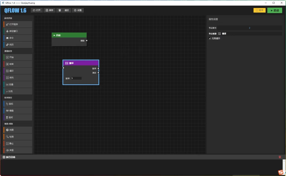Viewport: 286px width, 176px height.
Task: Select the 声音 (Sound) speaker item
Action: [18, 150]
